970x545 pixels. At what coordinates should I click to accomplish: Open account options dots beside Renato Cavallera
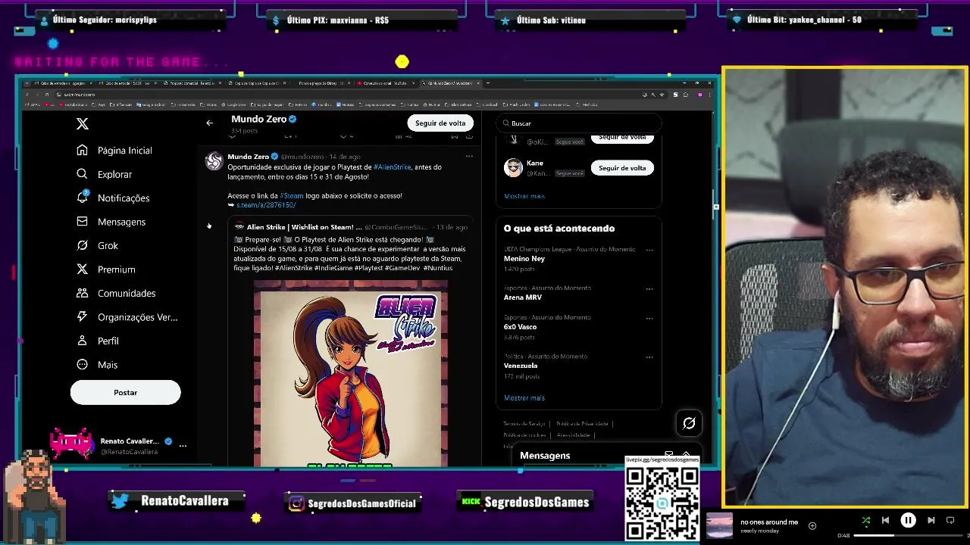183,446
